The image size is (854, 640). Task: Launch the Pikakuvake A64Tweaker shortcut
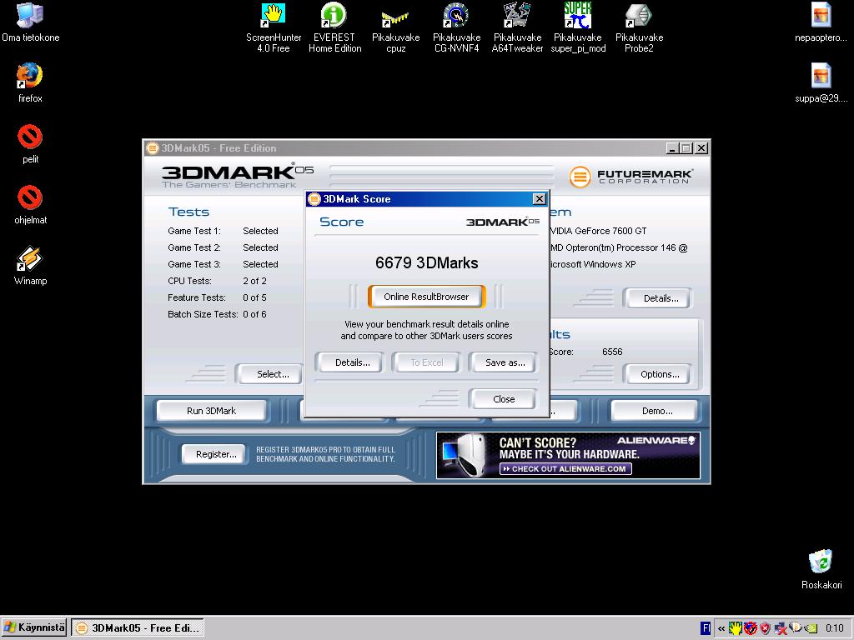[517, 27]
